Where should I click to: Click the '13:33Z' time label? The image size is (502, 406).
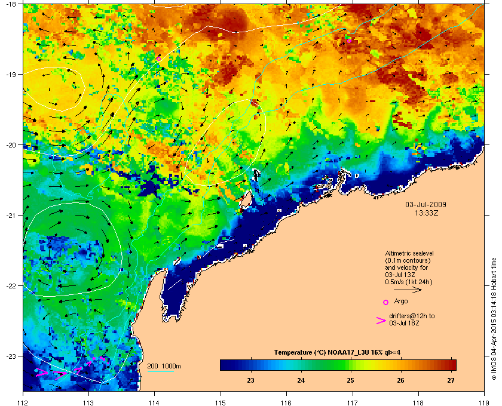tap(427, 213)
